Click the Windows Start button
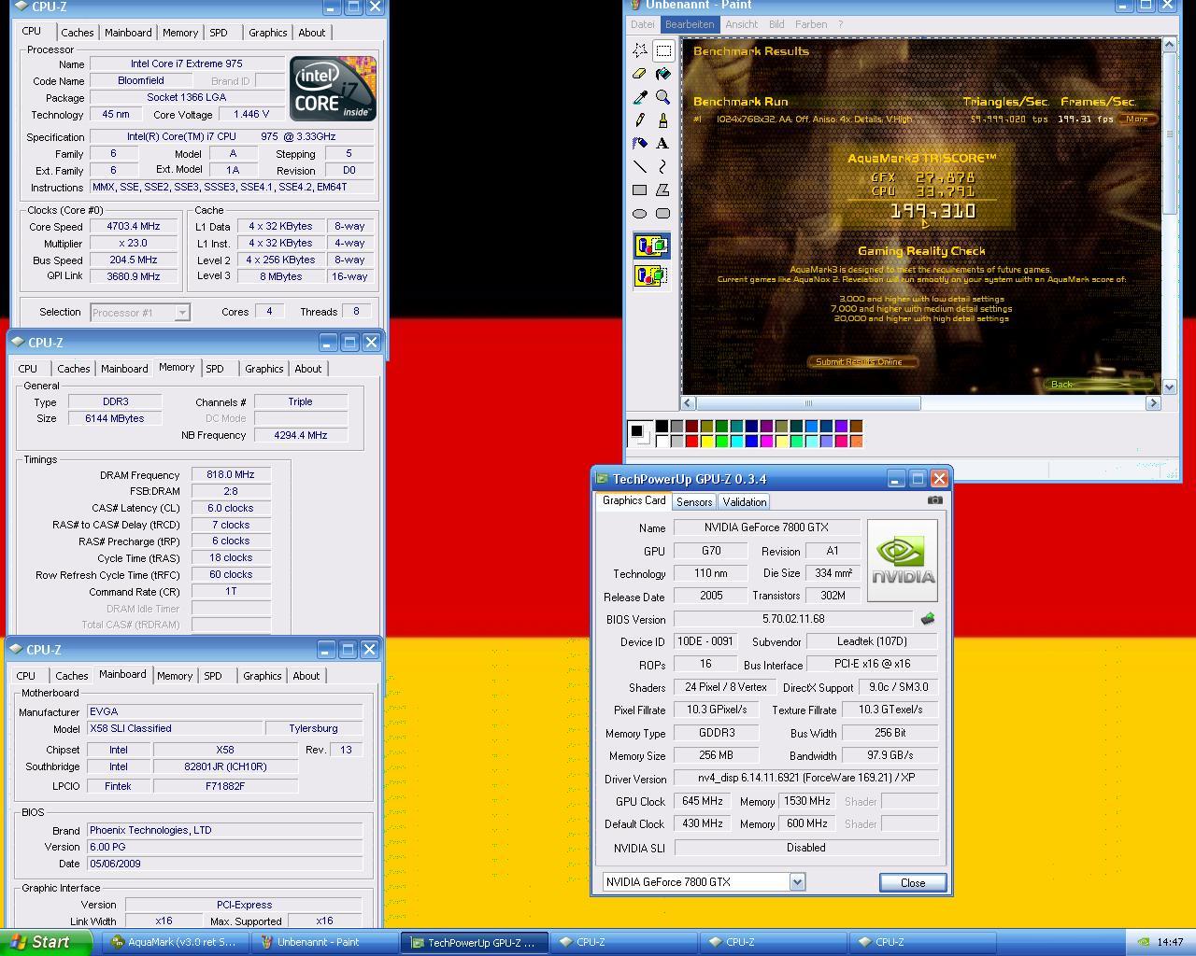This screenshot has height=956, width=1196. coord(46,942)
